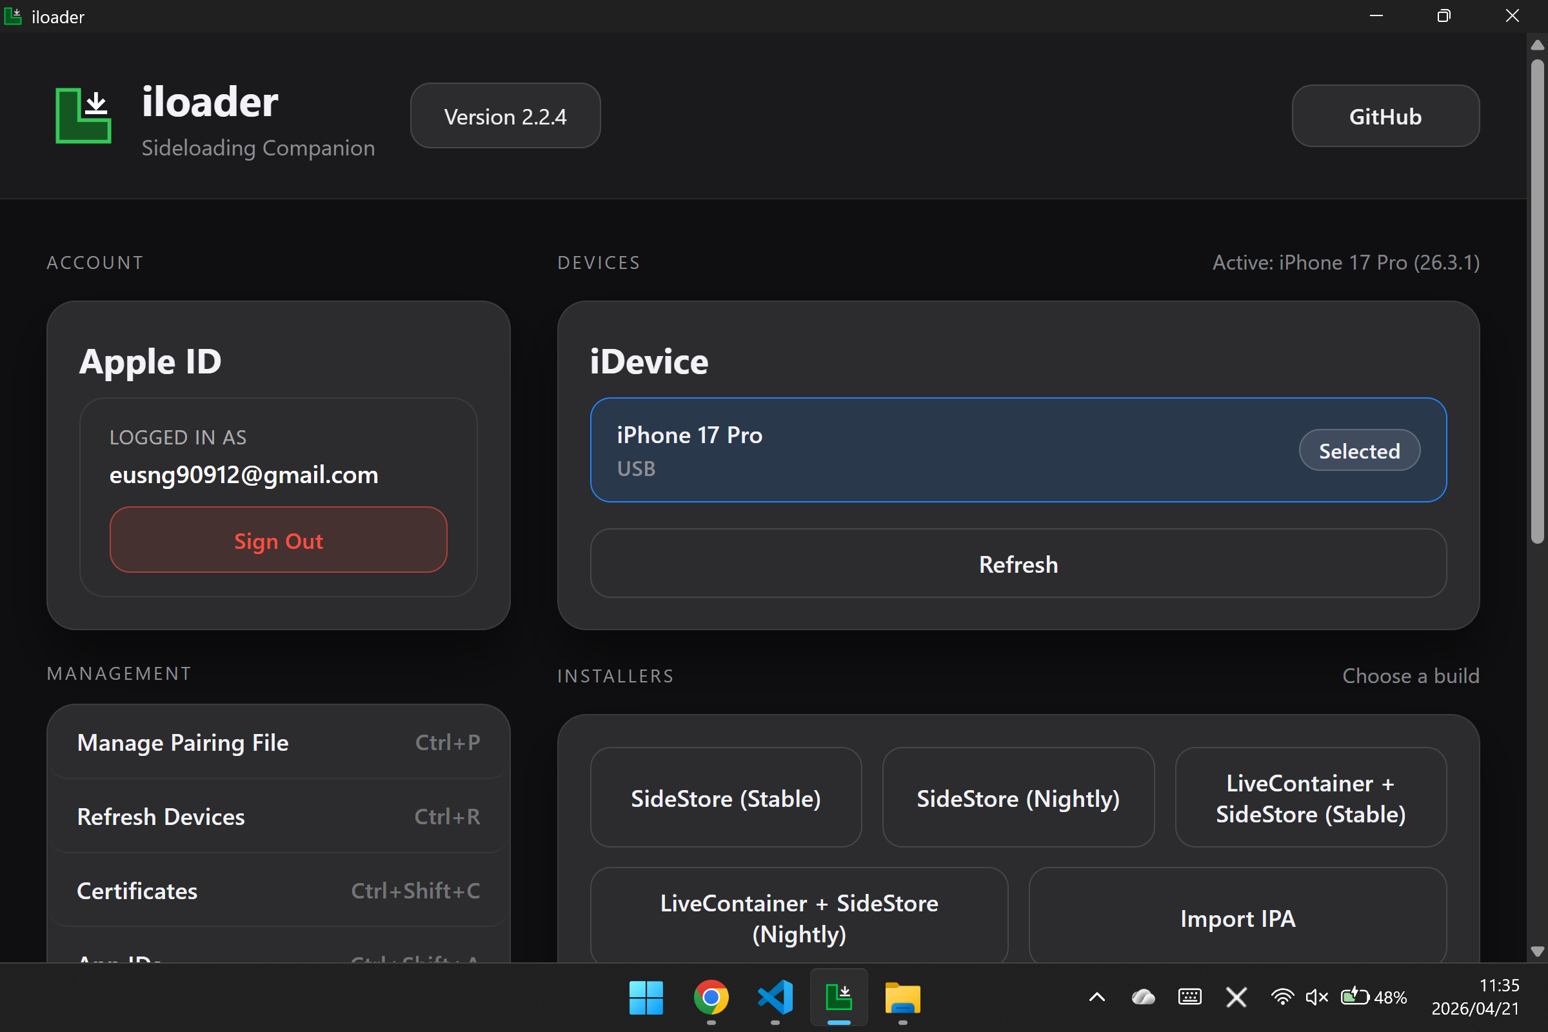Click the iloader green logo icon
The width and height of the screenshot is (1548, 1032).
(x=84, y=115)
